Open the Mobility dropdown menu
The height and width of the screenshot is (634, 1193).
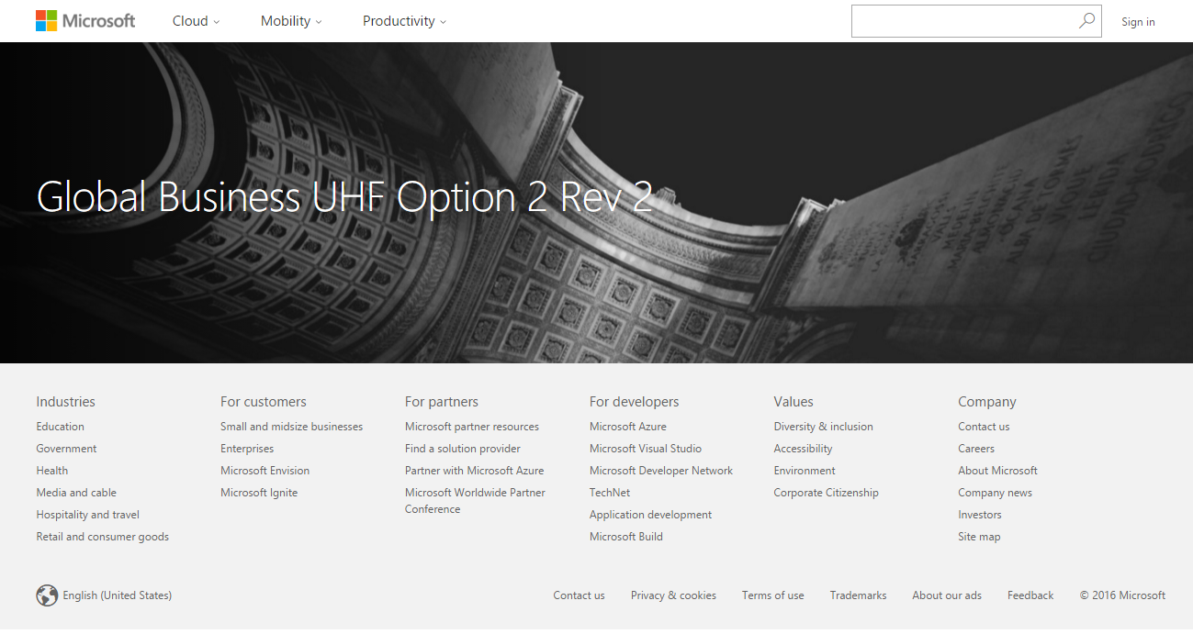[x=291, y=21]
